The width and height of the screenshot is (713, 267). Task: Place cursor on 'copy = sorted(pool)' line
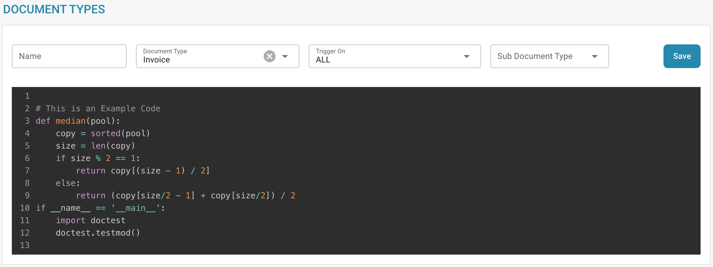point(103,133)
